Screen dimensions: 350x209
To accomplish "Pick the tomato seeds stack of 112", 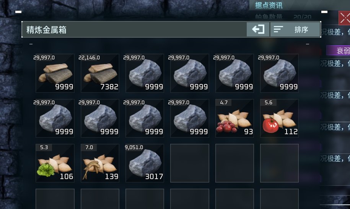I will point(279,118).
